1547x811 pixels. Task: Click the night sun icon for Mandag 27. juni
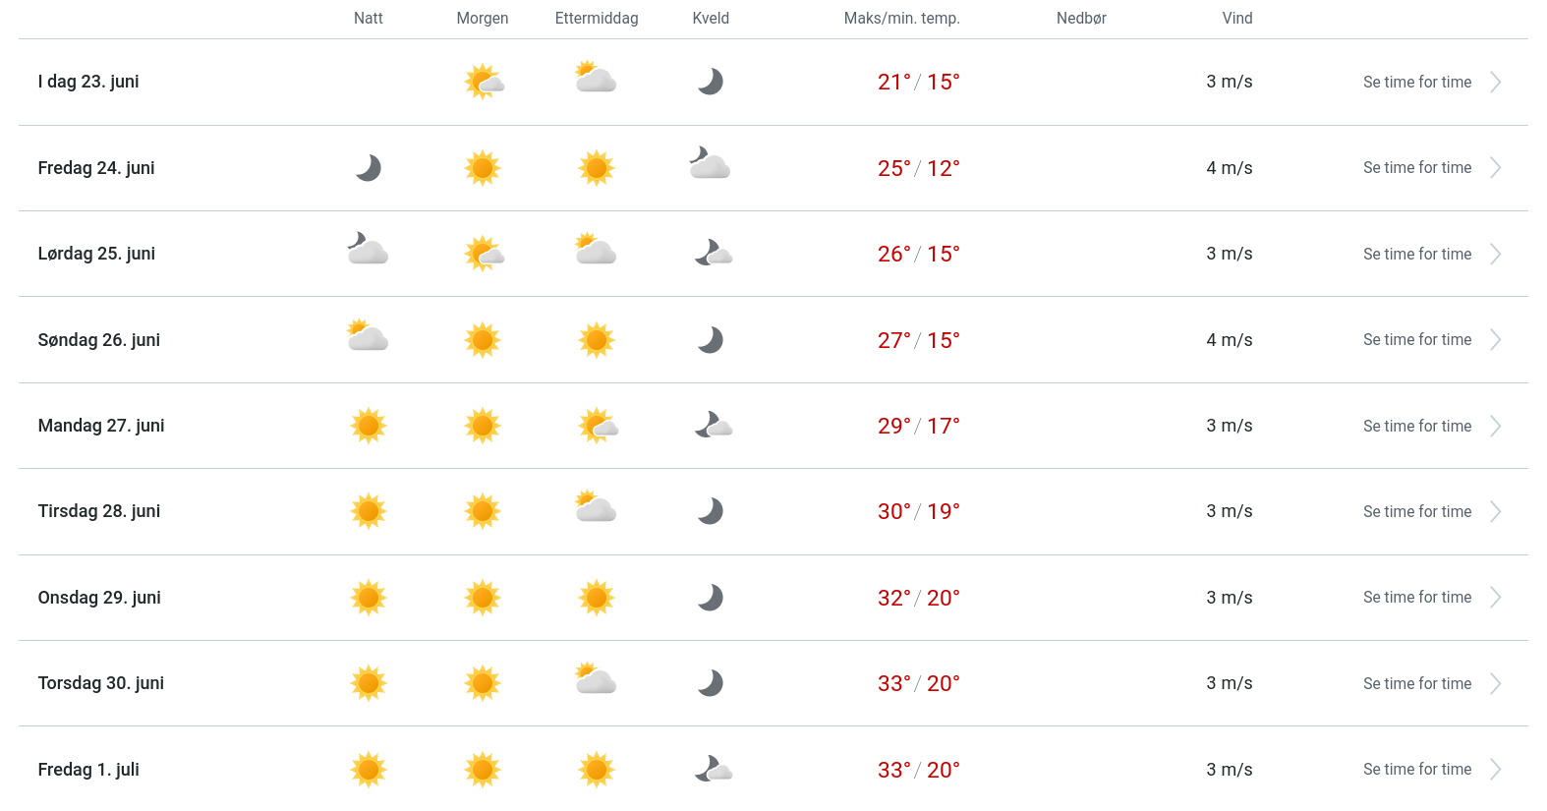click(x=369, y=426)
